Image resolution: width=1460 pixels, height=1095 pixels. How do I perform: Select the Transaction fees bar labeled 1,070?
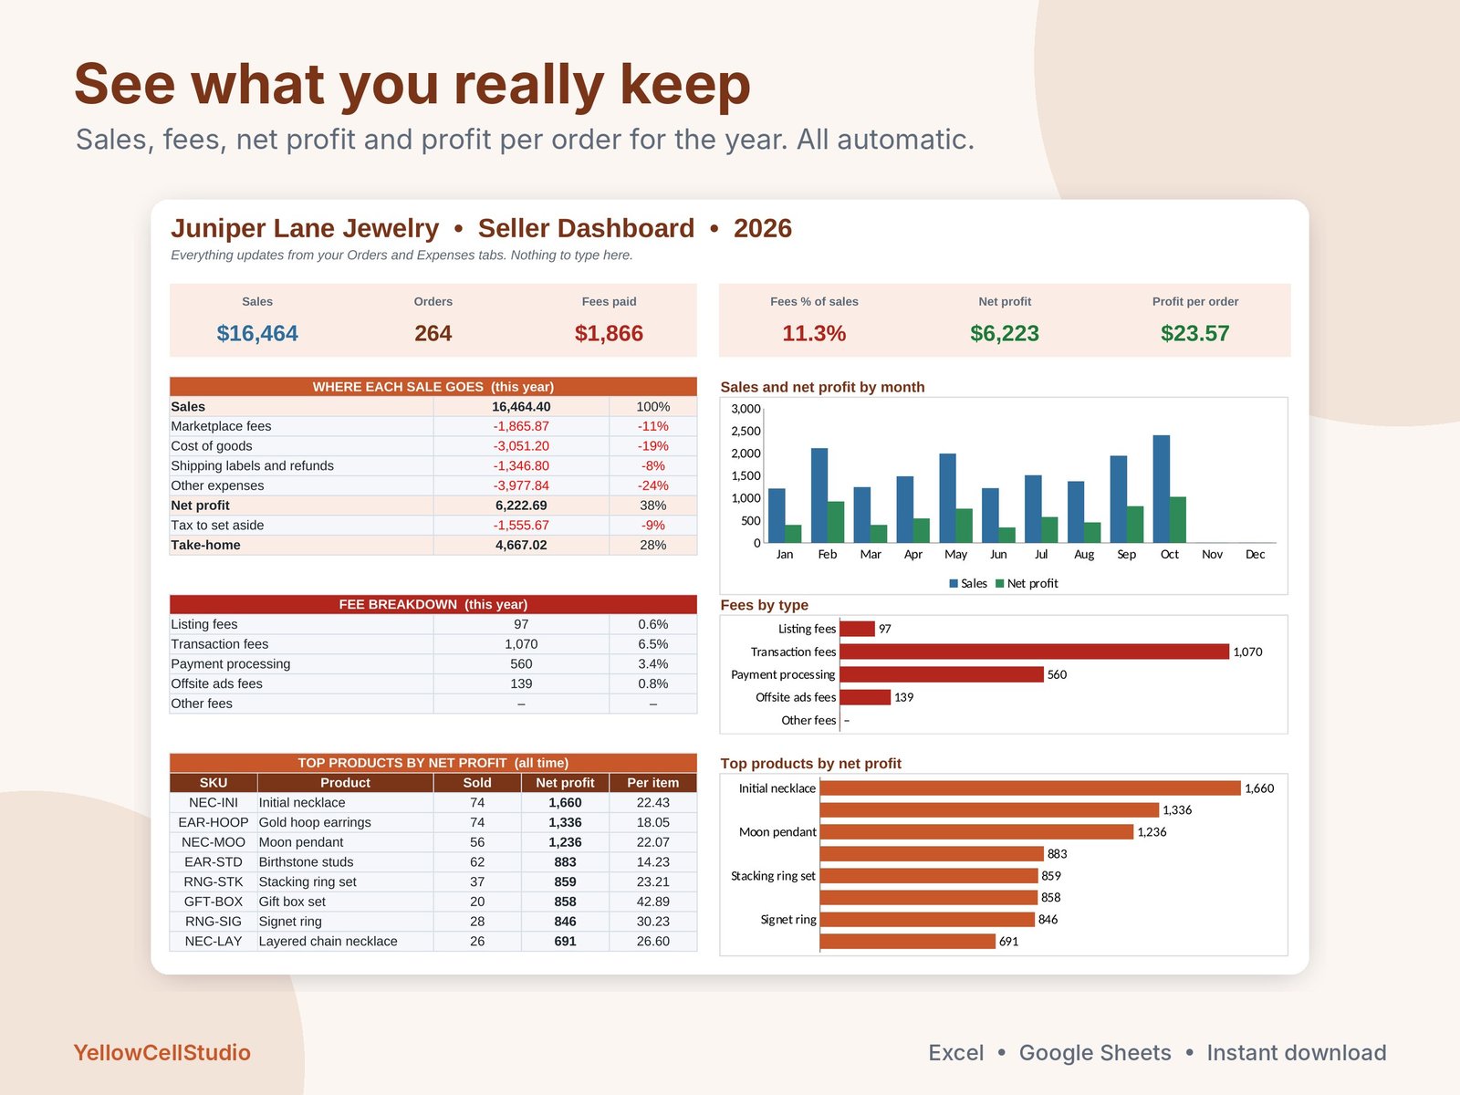1035,652
